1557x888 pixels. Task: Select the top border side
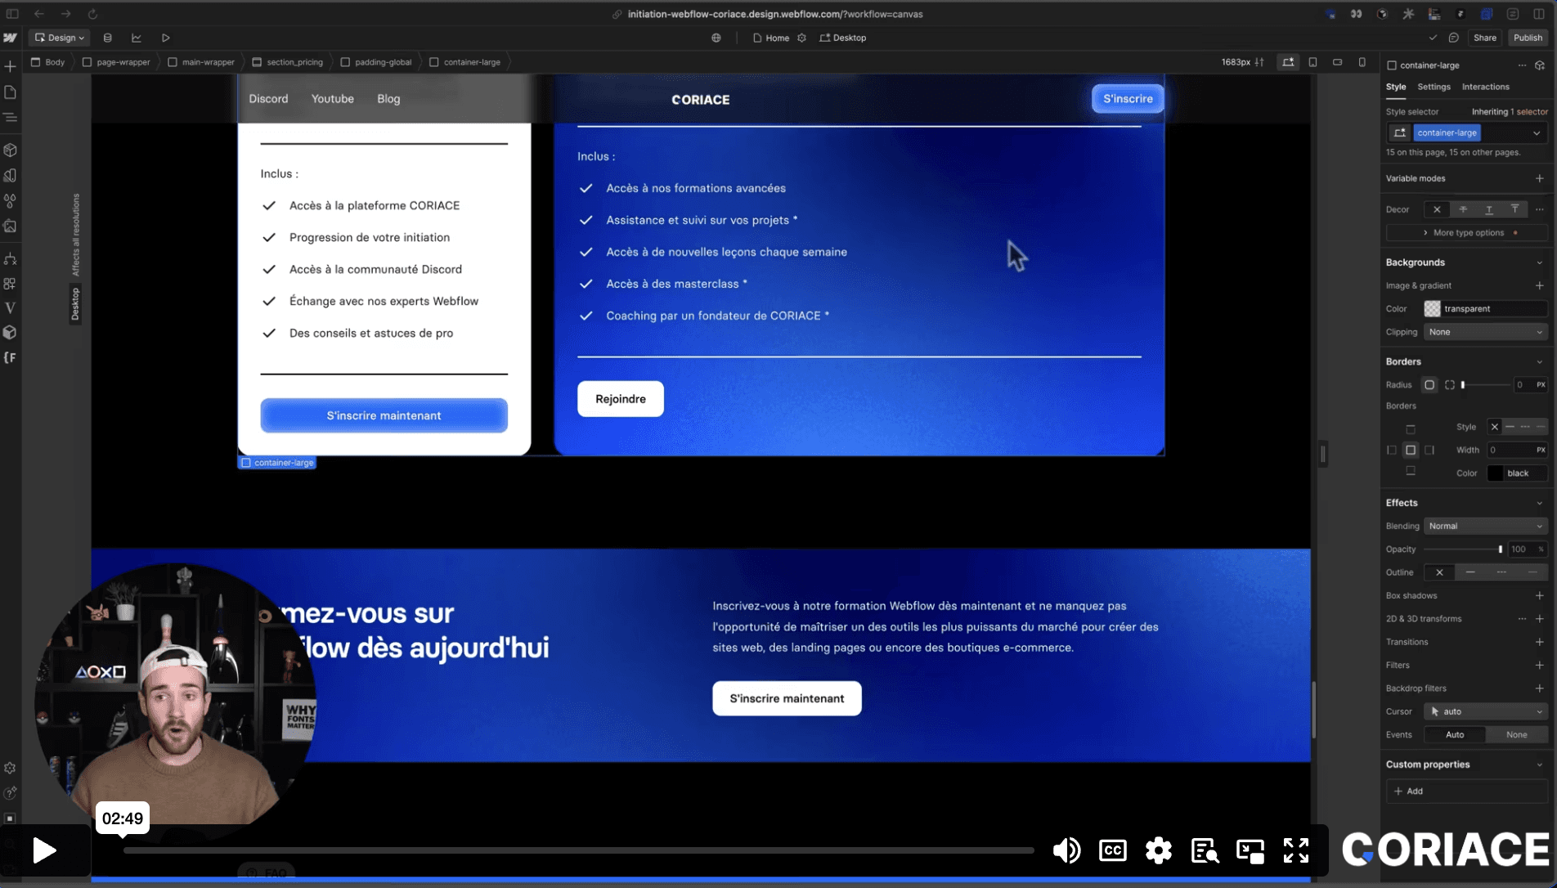1411,429
